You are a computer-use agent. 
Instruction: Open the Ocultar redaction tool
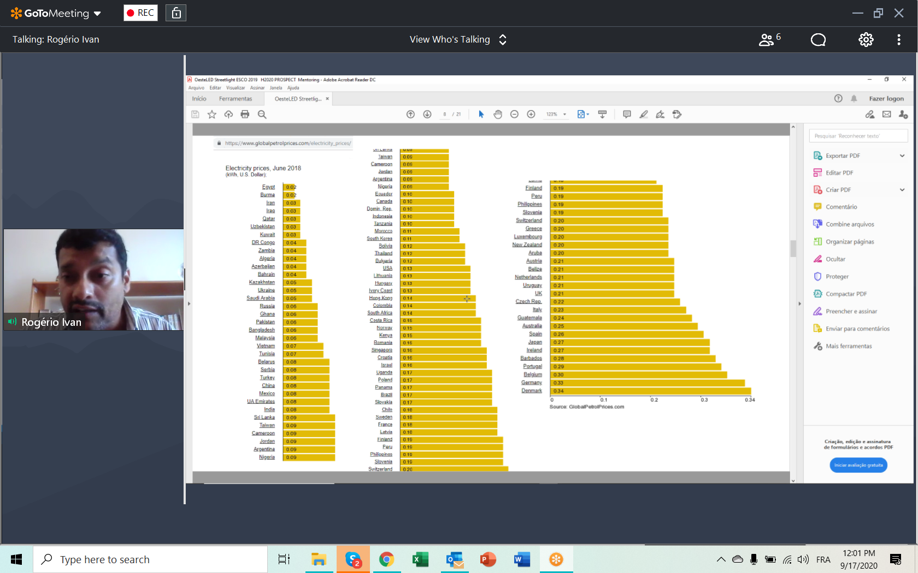tap(835, 259)
